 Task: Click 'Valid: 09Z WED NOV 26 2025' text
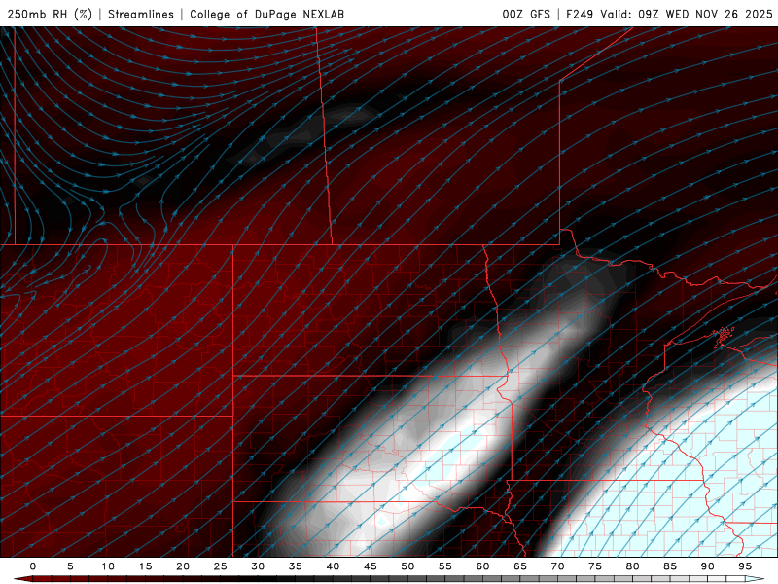coord(687,14)
